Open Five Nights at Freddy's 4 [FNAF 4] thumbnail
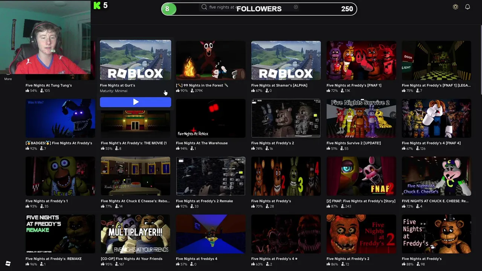 click(436, 118)
